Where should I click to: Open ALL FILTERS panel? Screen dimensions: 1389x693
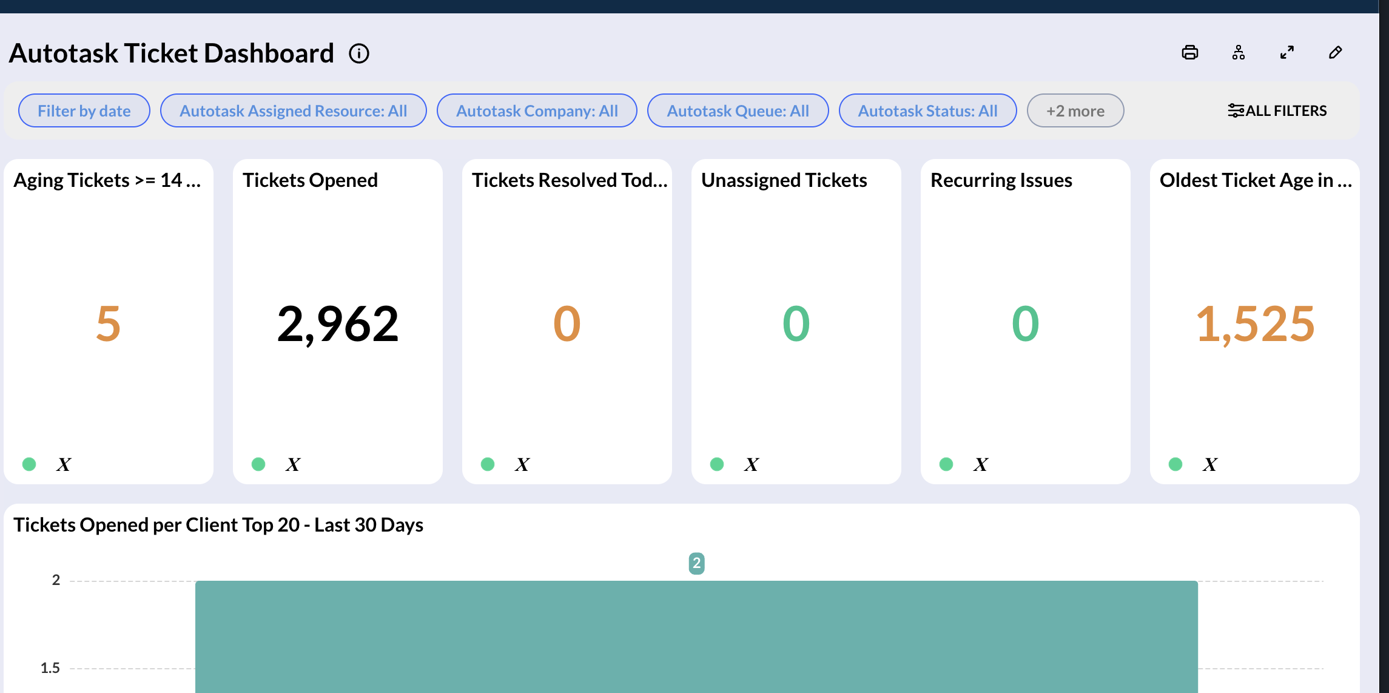coord(1277,111)
